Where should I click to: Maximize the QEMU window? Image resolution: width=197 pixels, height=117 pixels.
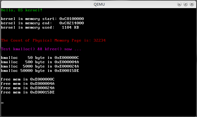point(186,4)
